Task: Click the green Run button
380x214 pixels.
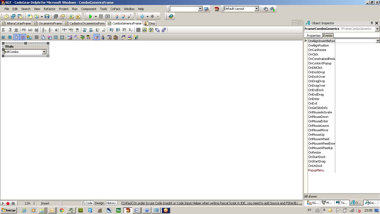Action: (90, 17)
